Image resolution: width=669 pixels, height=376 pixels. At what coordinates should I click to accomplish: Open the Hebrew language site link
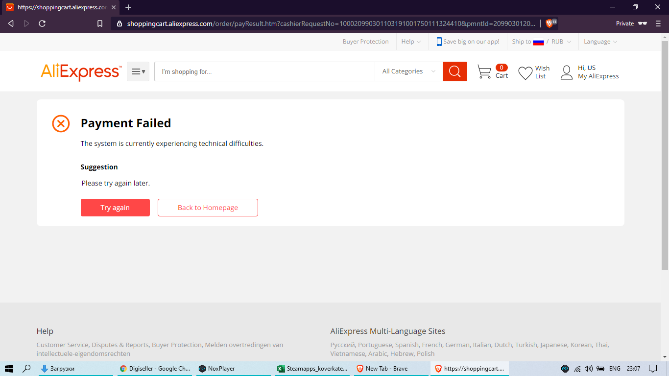[x=402, y=353]
